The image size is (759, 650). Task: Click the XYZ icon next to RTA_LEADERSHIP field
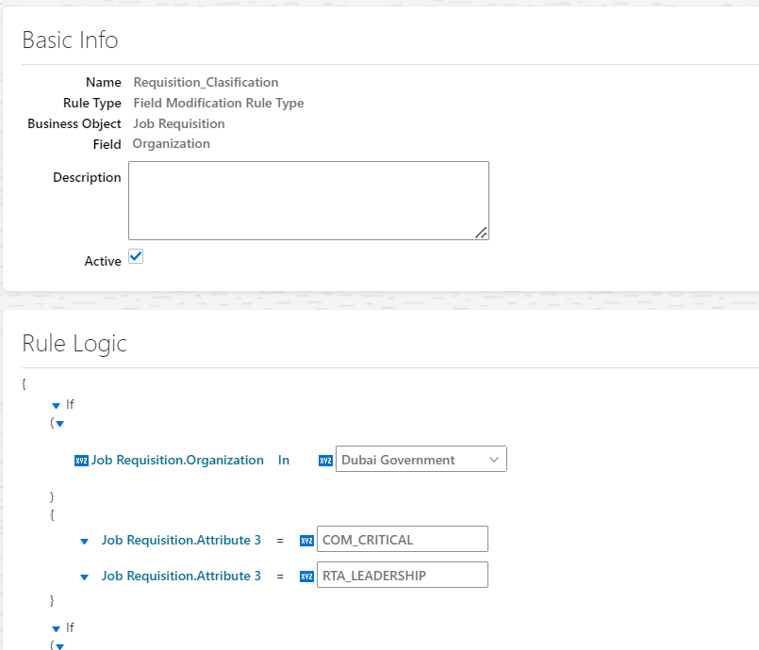pyautogui.click(x=306, y=576)
